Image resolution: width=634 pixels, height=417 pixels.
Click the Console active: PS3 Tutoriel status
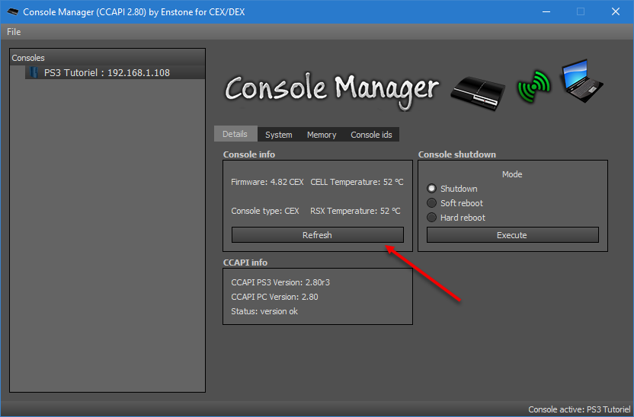click(x=579, y=409)
